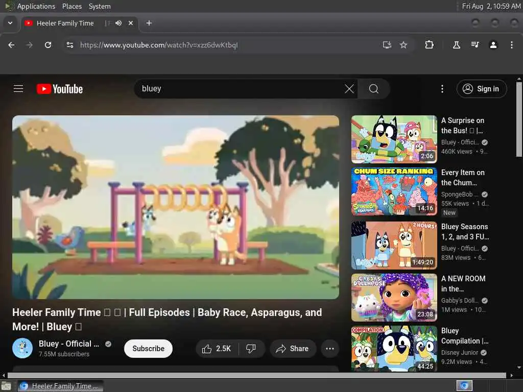Click the date and time clock

coord(491,6)
